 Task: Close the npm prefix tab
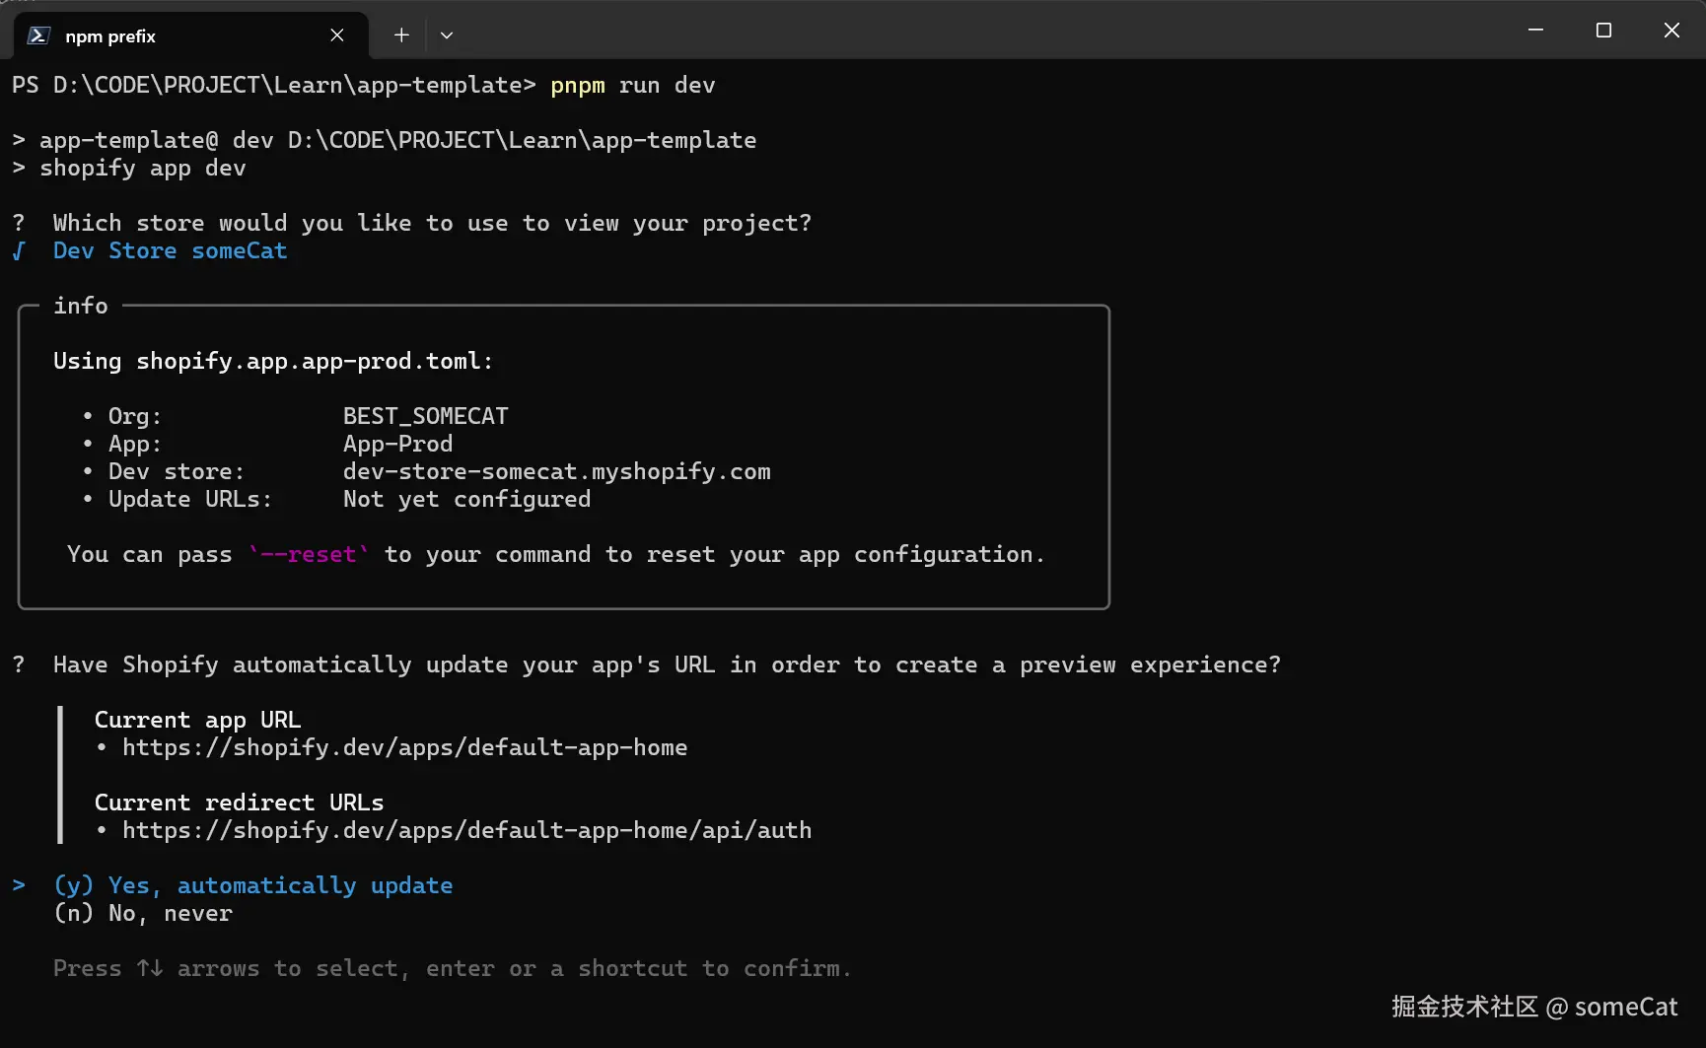coord(337,35)
